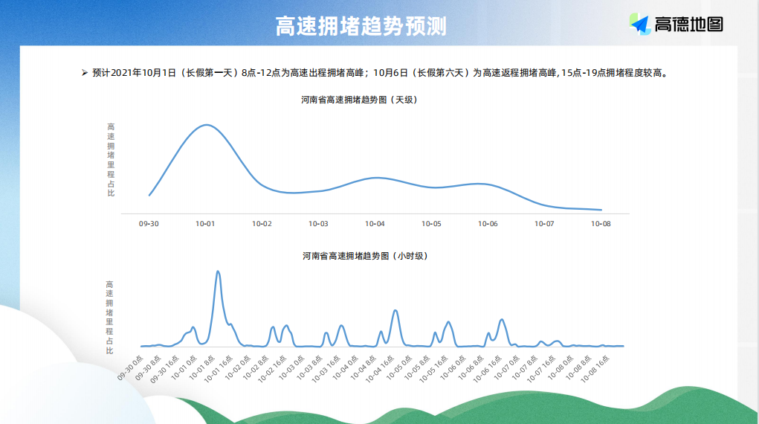Click the 10-08 0点 hourly axis label
The height and width of the screenshot is (424, 759).
pos(560,367)
